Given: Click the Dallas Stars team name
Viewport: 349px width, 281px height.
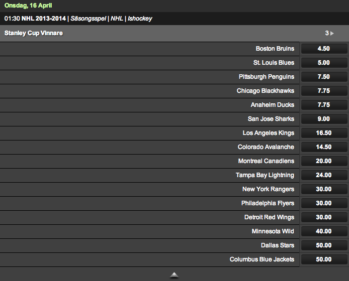Looking at the screenshot, I should click(278, 245).
